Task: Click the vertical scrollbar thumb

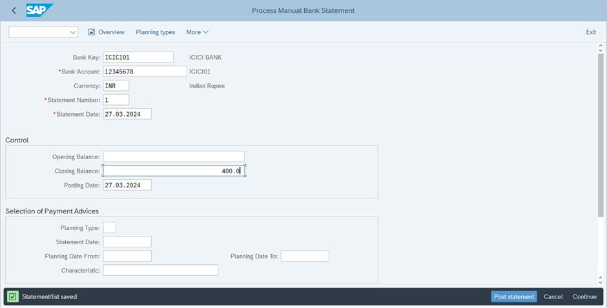Action: point(601,135)
